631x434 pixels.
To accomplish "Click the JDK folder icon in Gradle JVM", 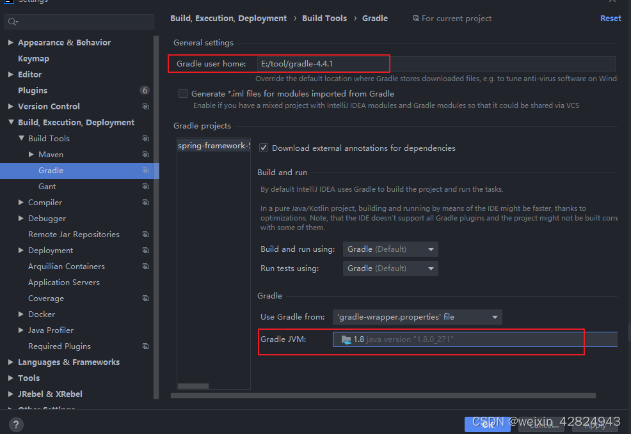I will pos(346,339).
